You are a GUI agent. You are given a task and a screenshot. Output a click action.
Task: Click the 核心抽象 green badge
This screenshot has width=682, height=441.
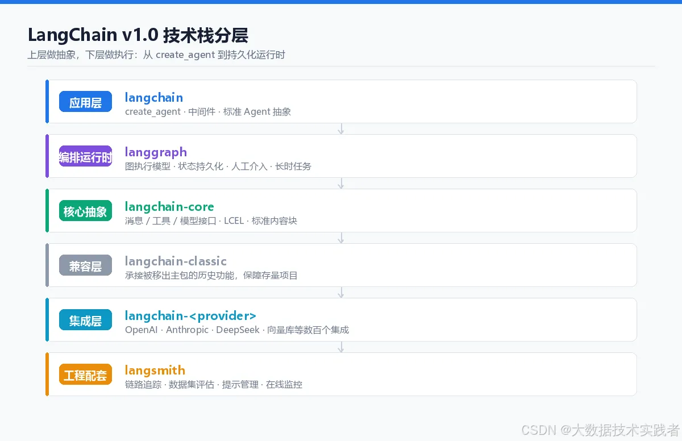point(85,211)
